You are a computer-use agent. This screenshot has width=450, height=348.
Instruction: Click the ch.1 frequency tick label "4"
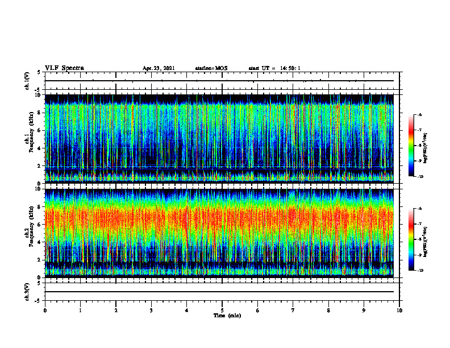[40, 148]
